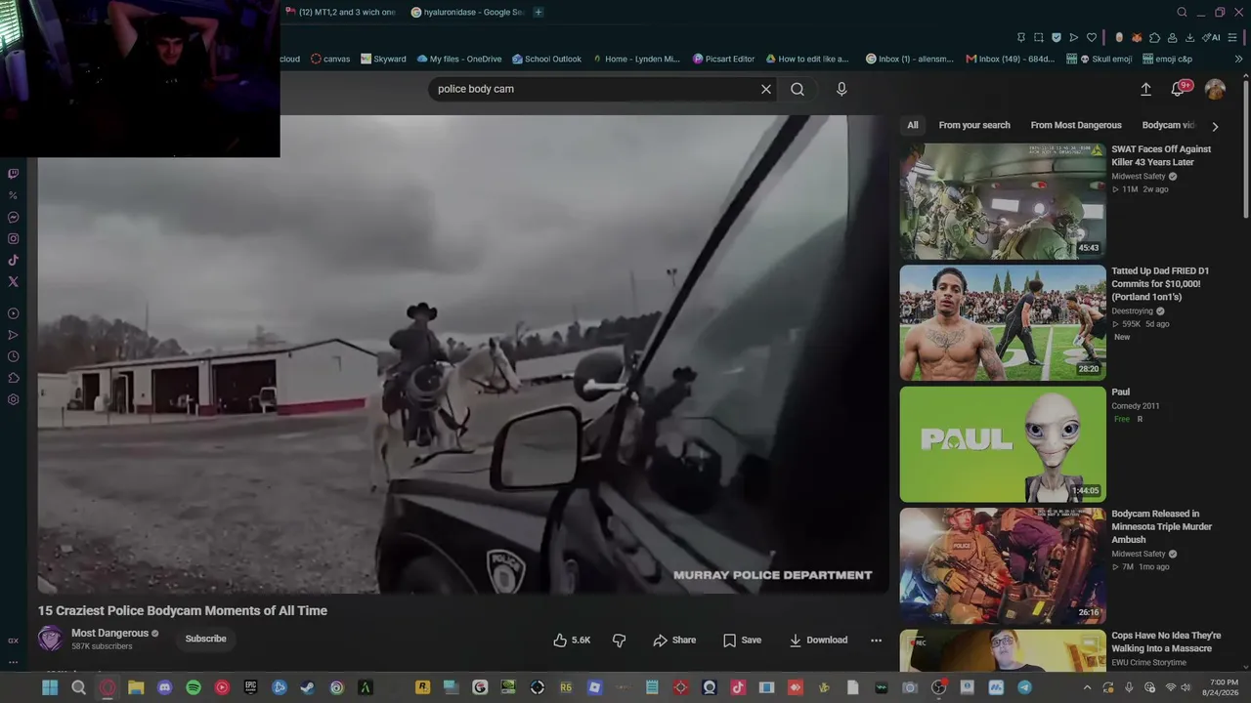Image resolution: width=1251 pixels, height=703 pixels.
Task: Start voice search with the microphone
Action: click(x=841, y=89)
